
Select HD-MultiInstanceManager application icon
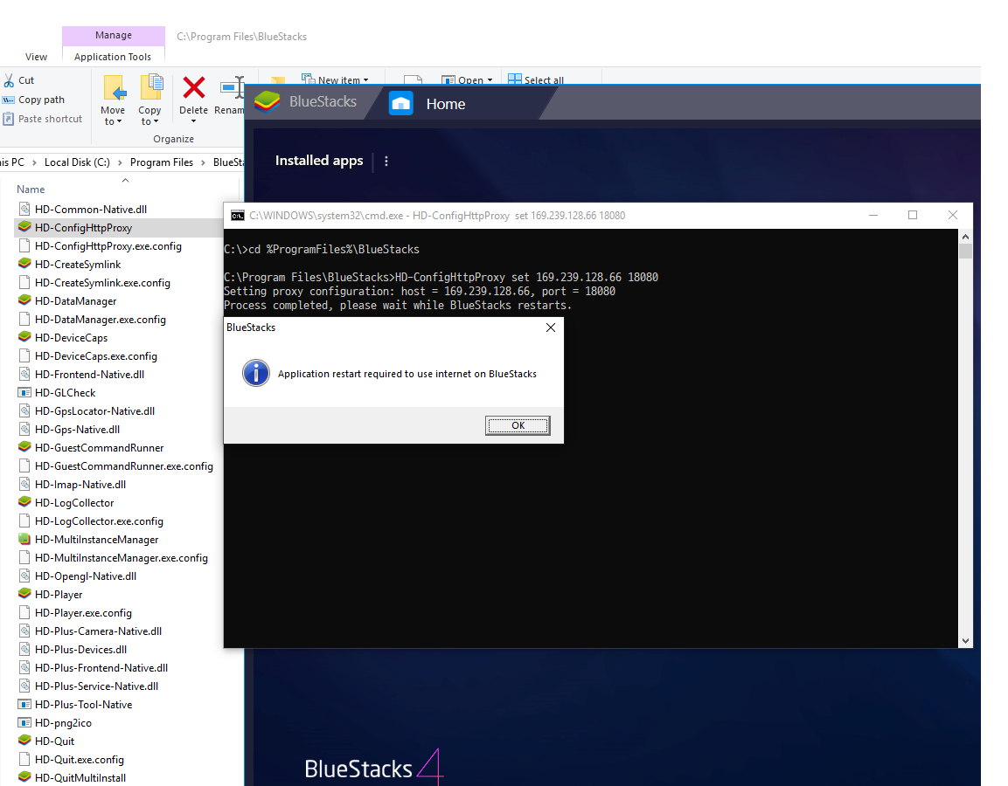coord(25,539)
